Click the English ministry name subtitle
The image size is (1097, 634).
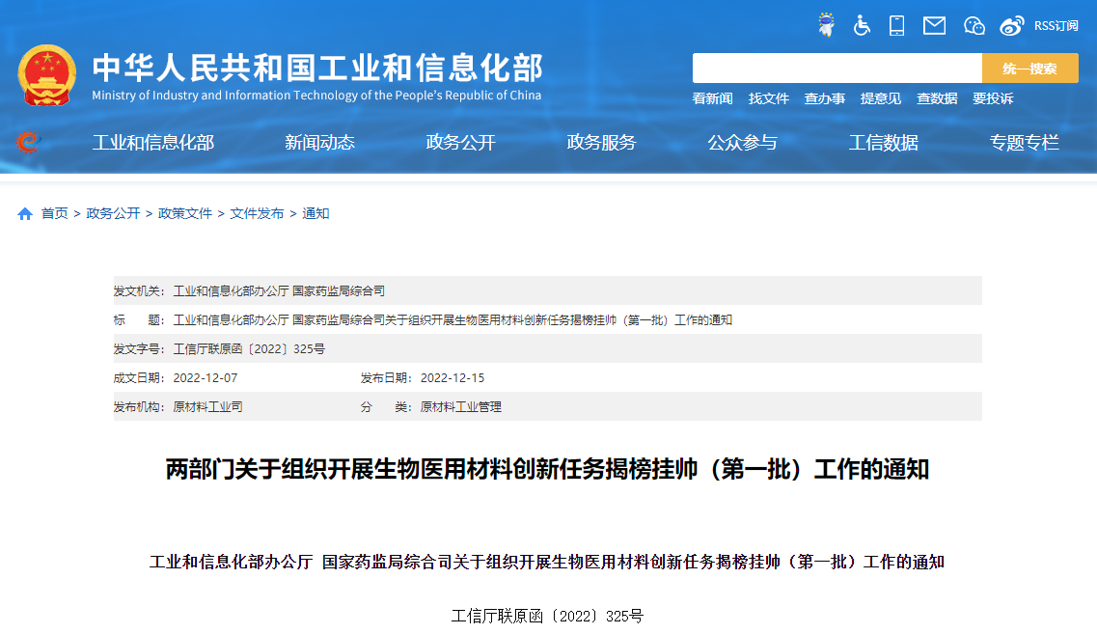pos(316,96)
